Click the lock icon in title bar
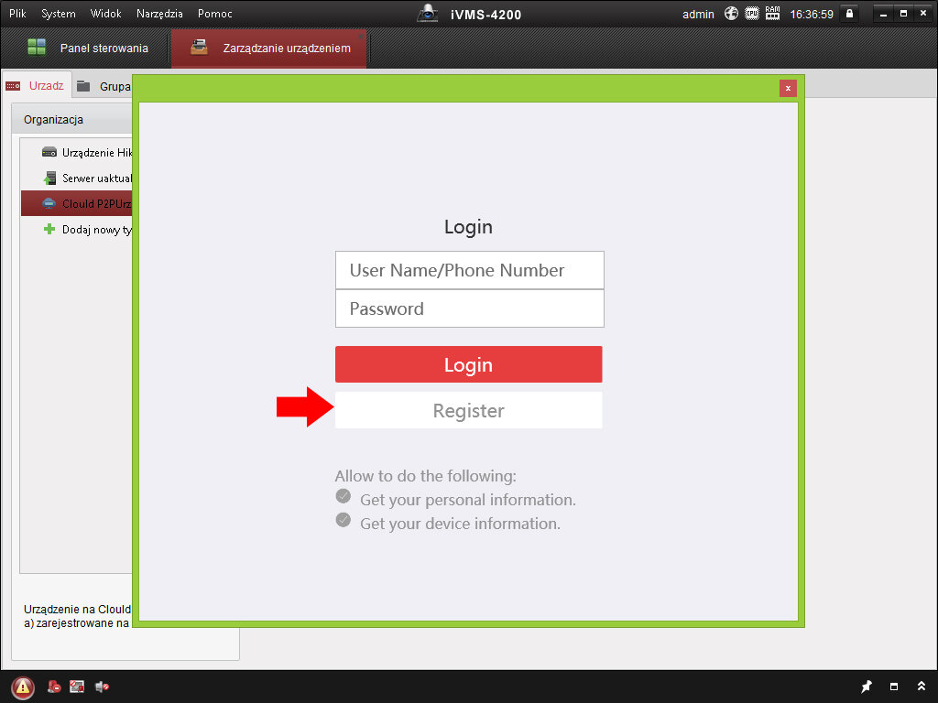The width and height of the screenshot is (938, 703). (849, 14)
